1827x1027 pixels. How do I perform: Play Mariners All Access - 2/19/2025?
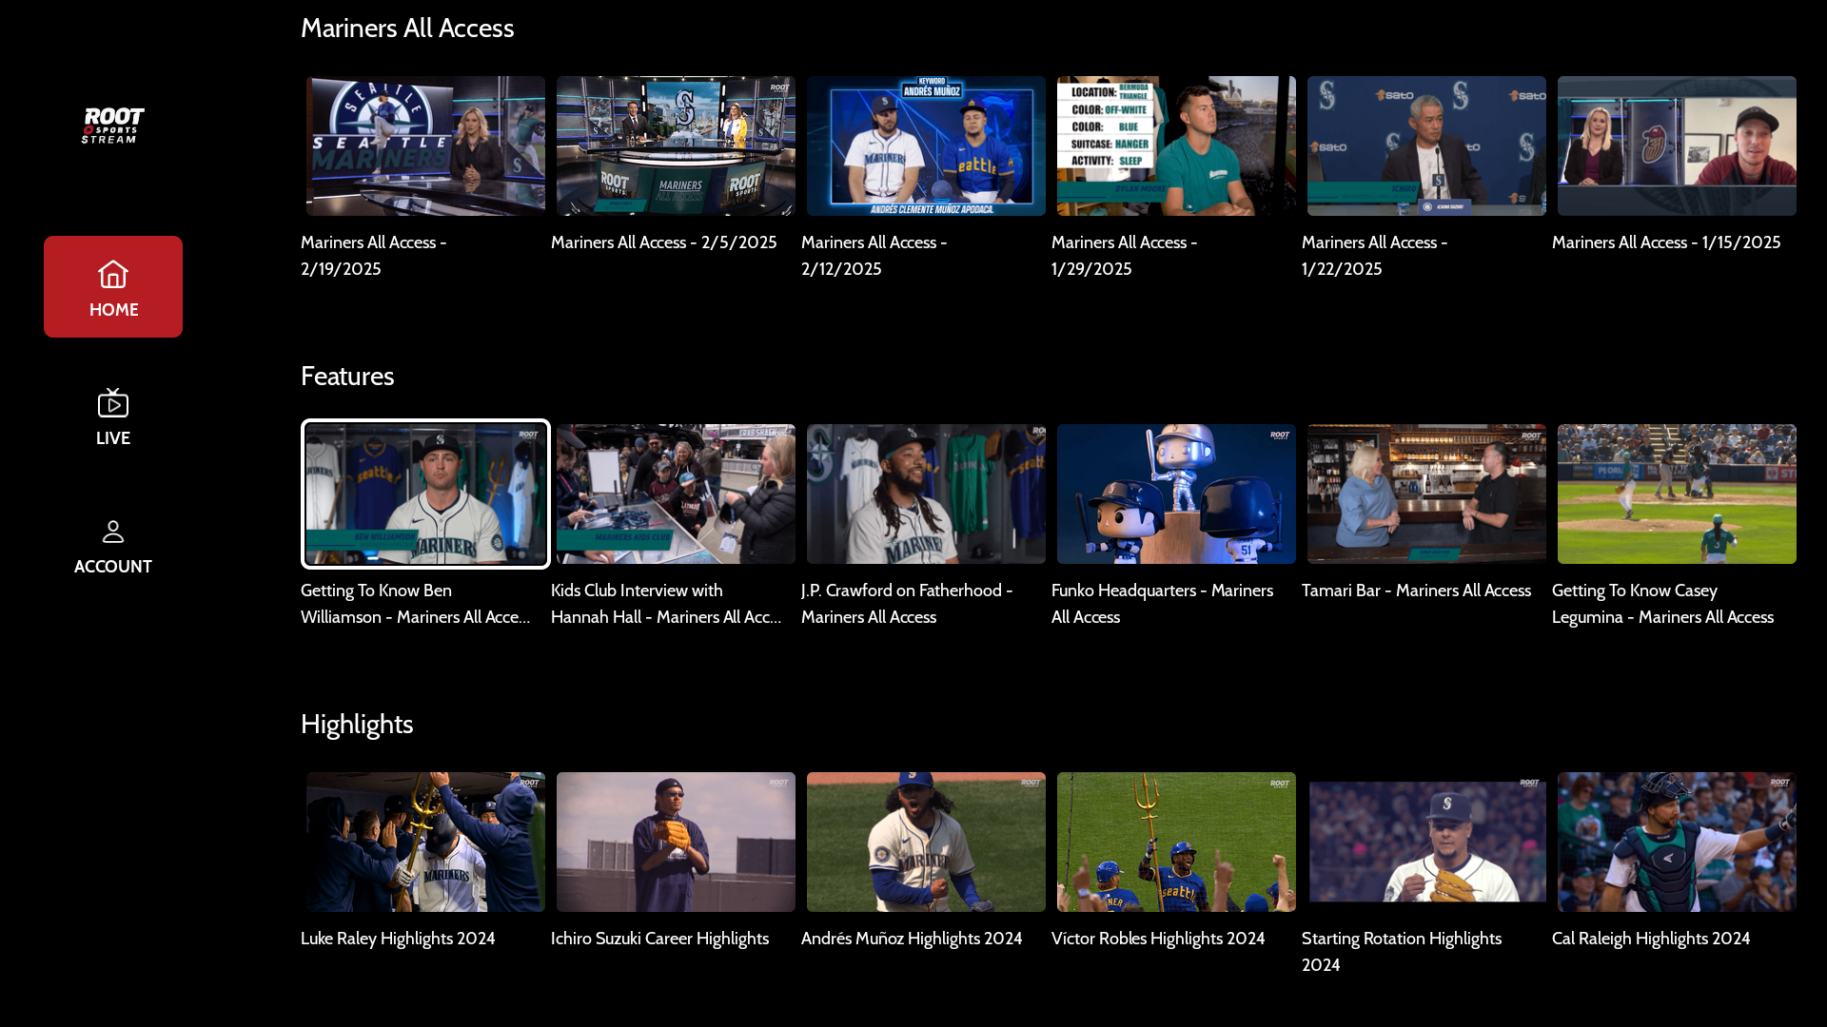click(425, 145)
